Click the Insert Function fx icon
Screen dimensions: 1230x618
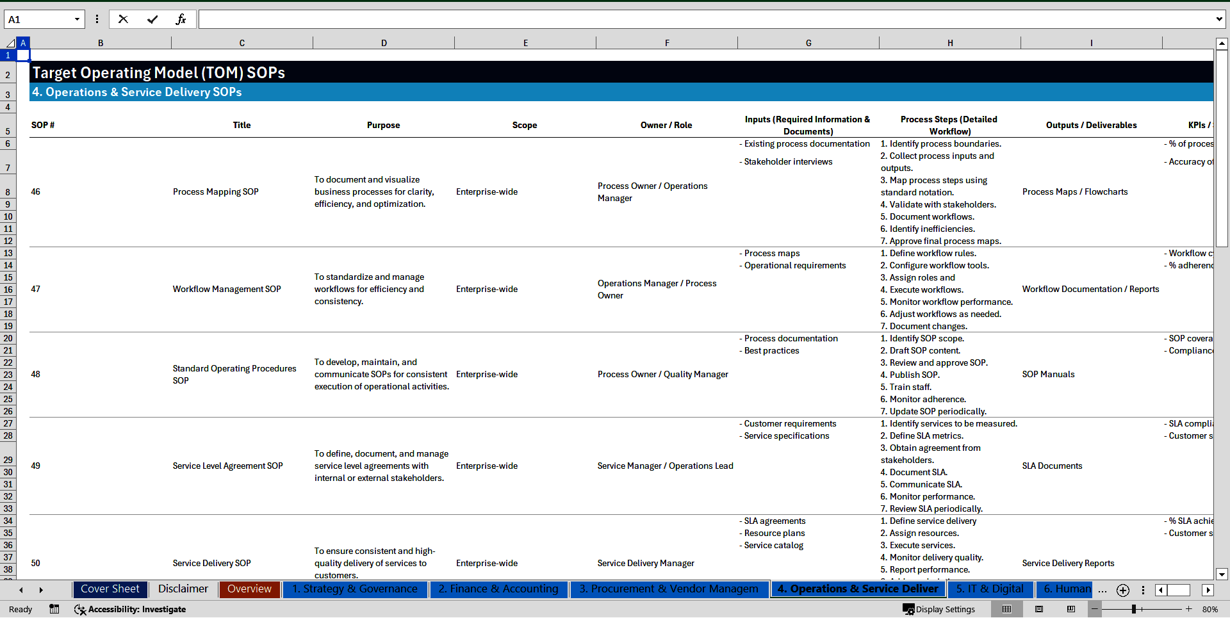181,19
